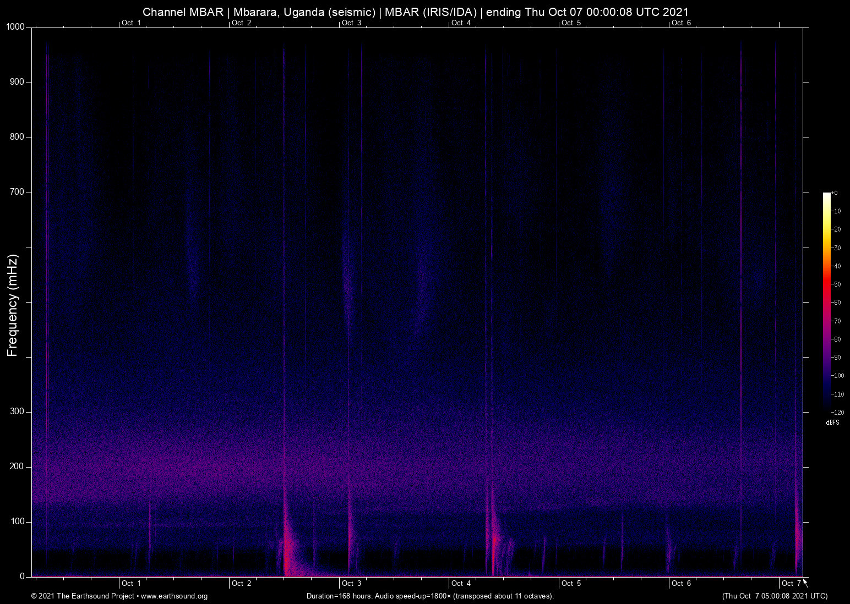Click the 300 mHz axis tick
Viewport: 850px width, 604px height.
pyautogui.click(x=17, y=411)
